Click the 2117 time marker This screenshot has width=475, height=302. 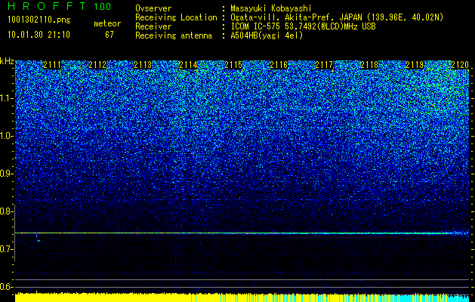point(324,65)
